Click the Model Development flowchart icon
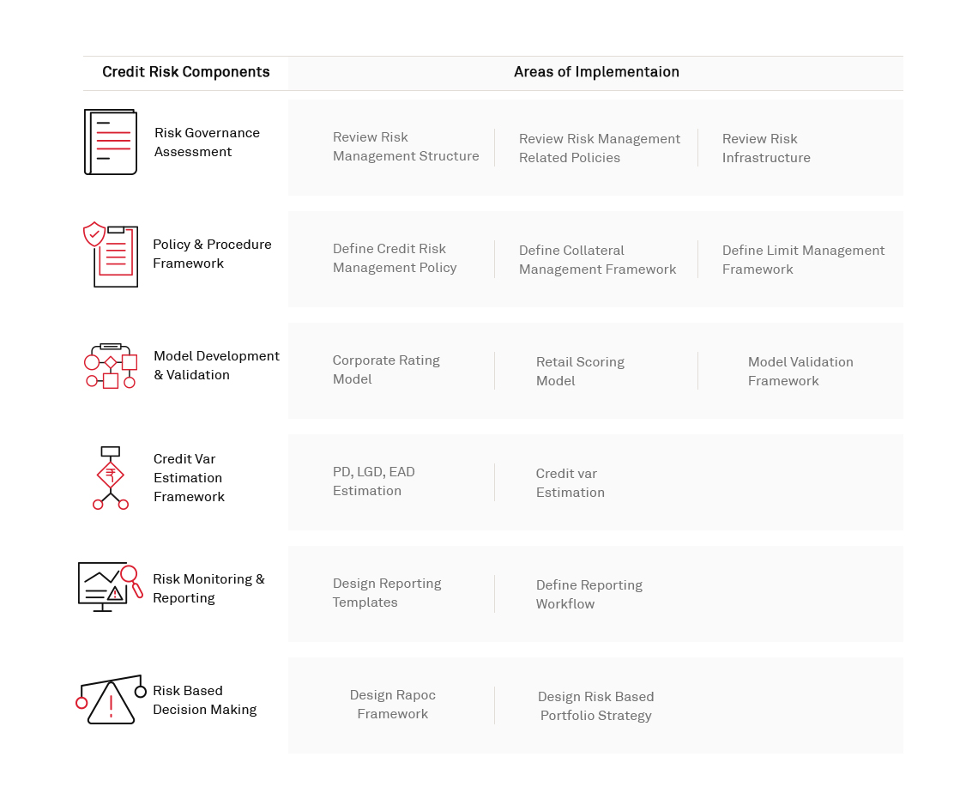 click(111, 366)
